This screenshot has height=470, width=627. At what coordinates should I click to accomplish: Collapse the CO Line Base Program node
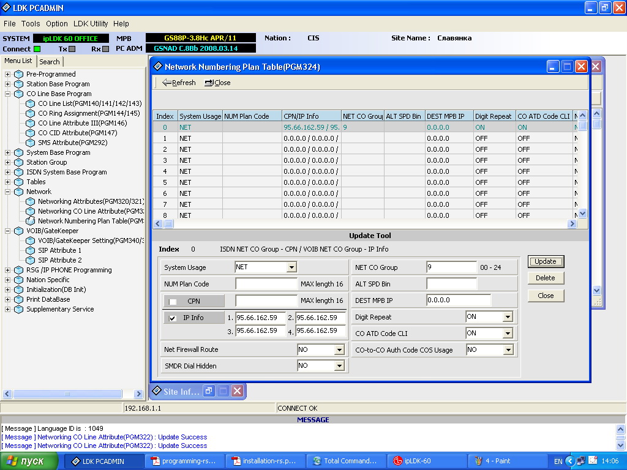[8, 94]
